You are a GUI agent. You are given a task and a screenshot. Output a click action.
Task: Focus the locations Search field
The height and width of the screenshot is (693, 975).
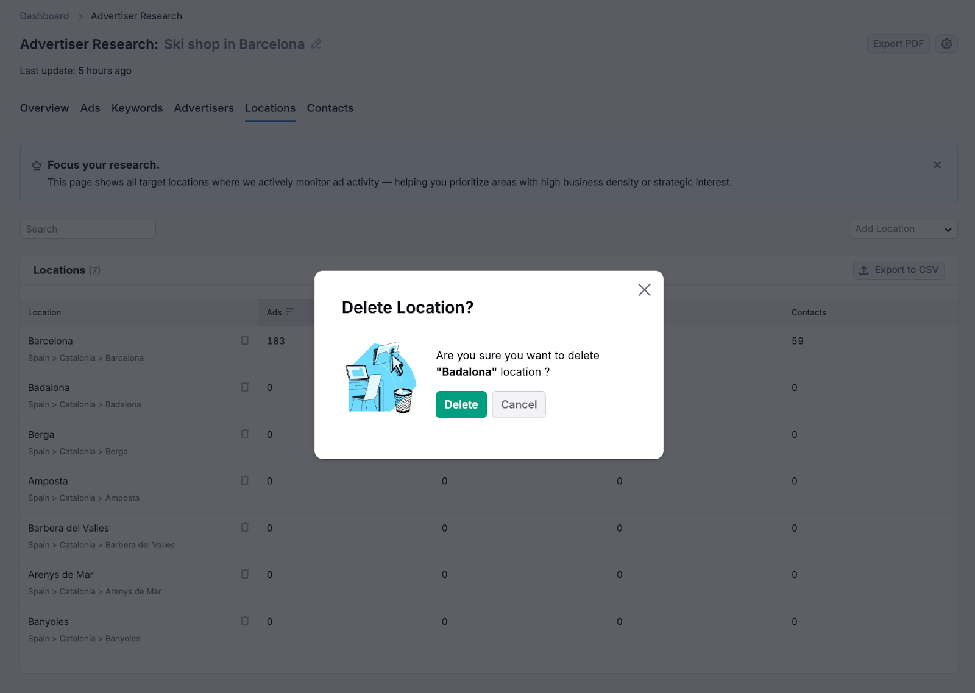[88, 230]
